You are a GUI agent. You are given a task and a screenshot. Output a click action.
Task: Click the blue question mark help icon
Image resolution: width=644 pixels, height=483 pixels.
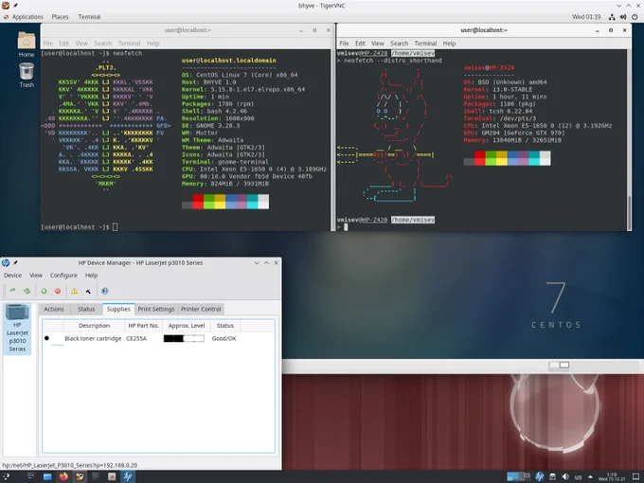[105, 291]
